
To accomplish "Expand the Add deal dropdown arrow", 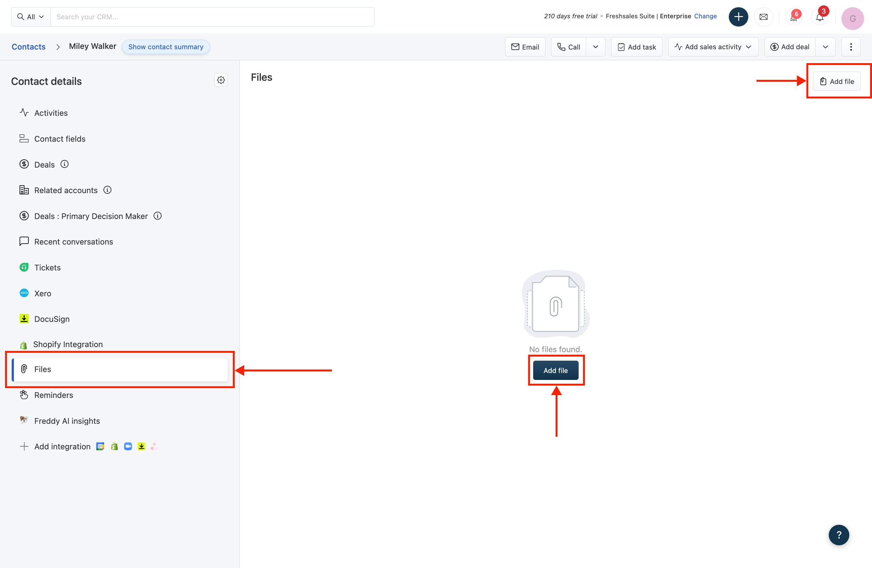I will pos(825,47).
